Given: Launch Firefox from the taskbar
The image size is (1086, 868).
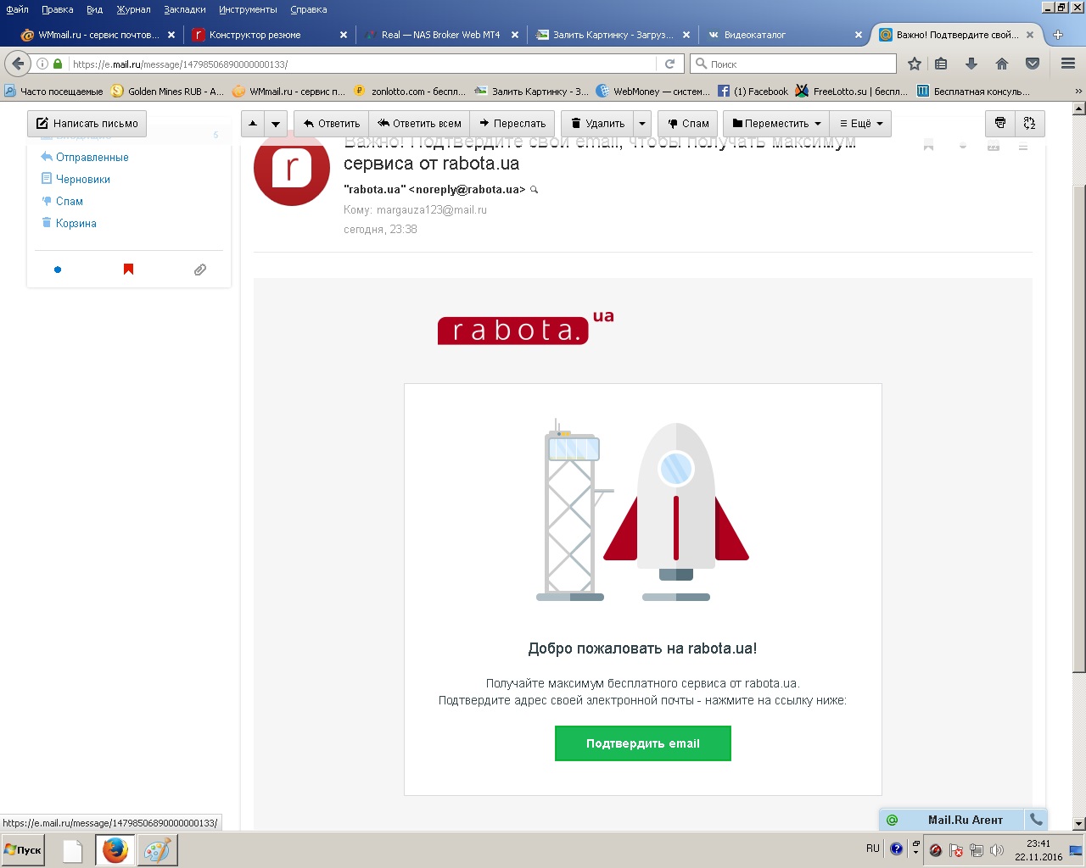Looking at the screenshot, I should pyautogui.click(x=115, y=850).
